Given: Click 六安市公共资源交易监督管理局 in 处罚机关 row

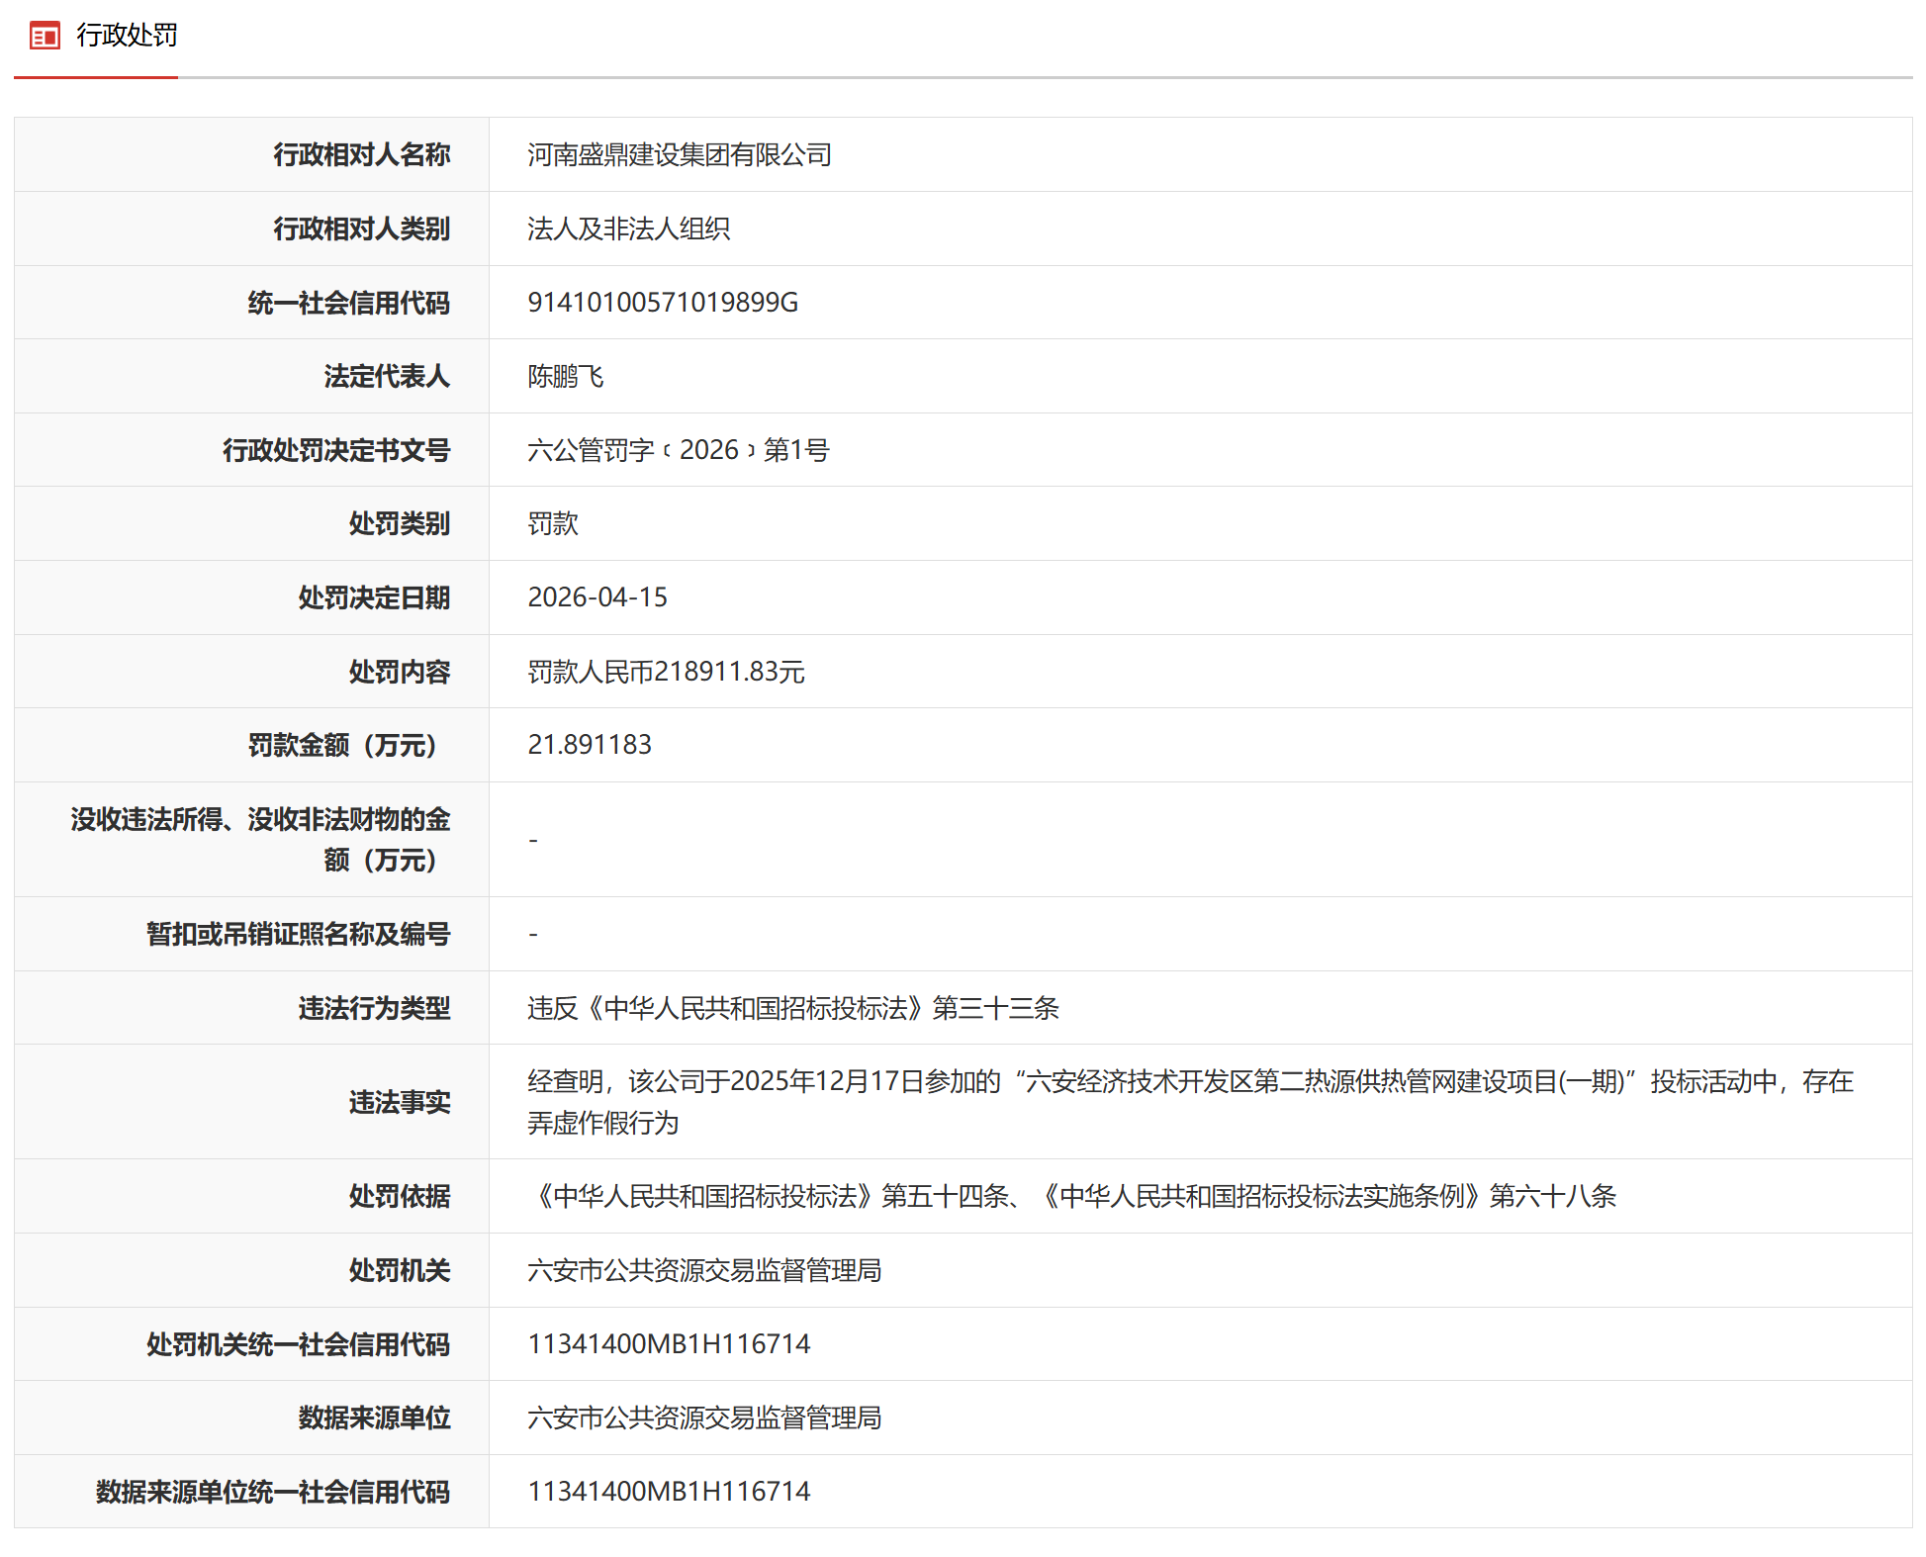Looking at the screenshot, I should click(x=703, y=1270).
